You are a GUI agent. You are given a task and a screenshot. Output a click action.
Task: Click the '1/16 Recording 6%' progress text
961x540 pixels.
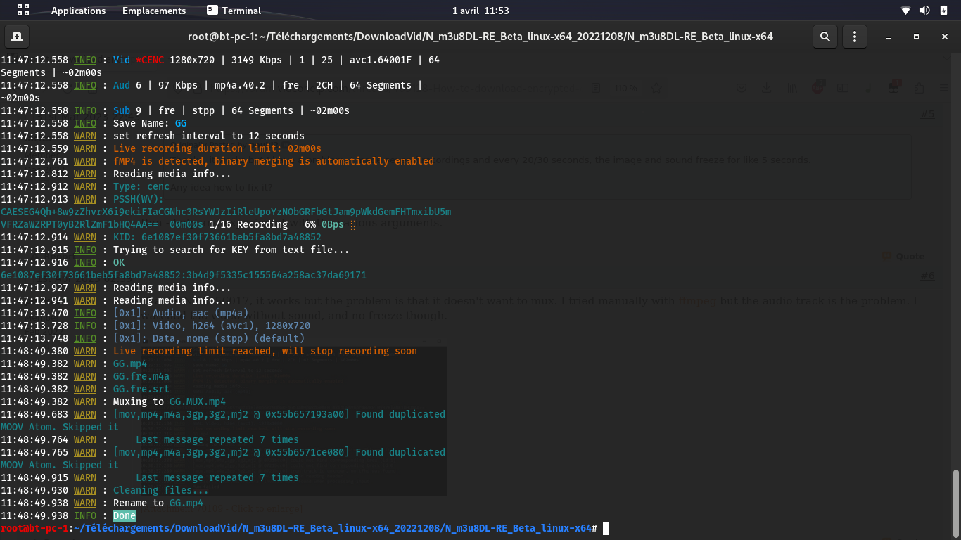(262, 224)
